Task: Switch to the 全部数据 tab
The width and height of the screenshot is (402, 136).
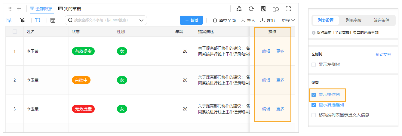Action: (41, 9)
